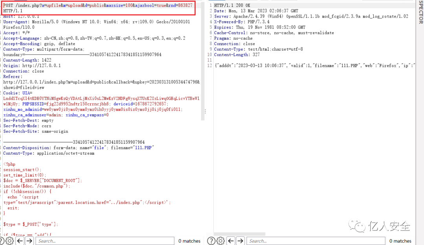Click the request Connection: close header
Screen dimensions: 424x245
tap(24, 71)
